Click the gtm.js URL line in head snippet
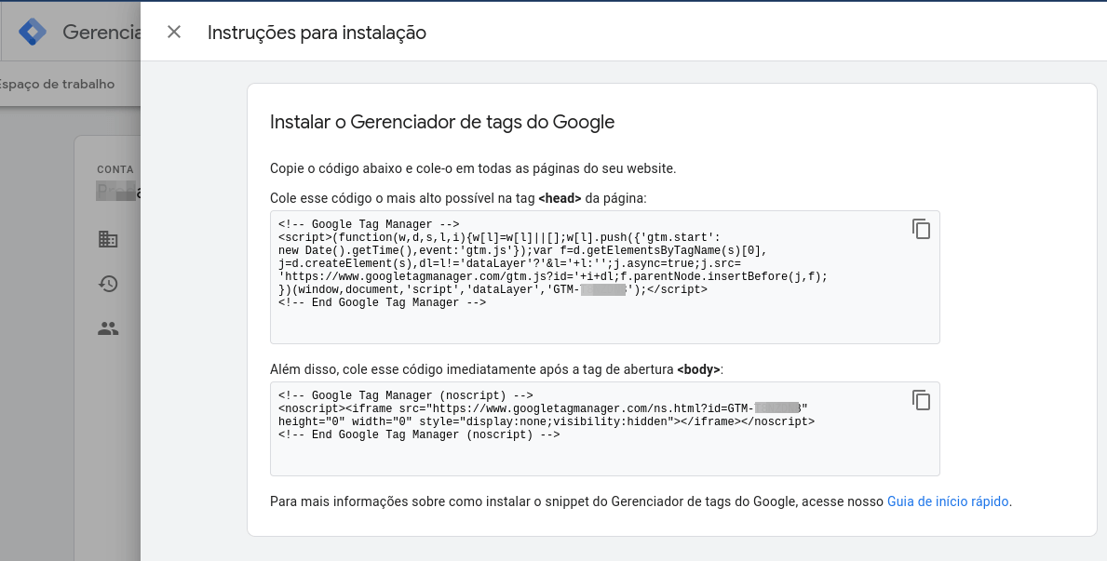This screenshot has height=561, width=1107. coord(553,276)
